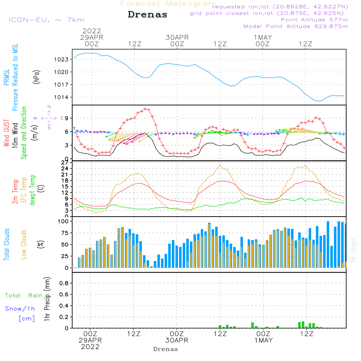361x361 pixels.
Task: Click the 18 temperature axis value
Action: coord(65,181)
